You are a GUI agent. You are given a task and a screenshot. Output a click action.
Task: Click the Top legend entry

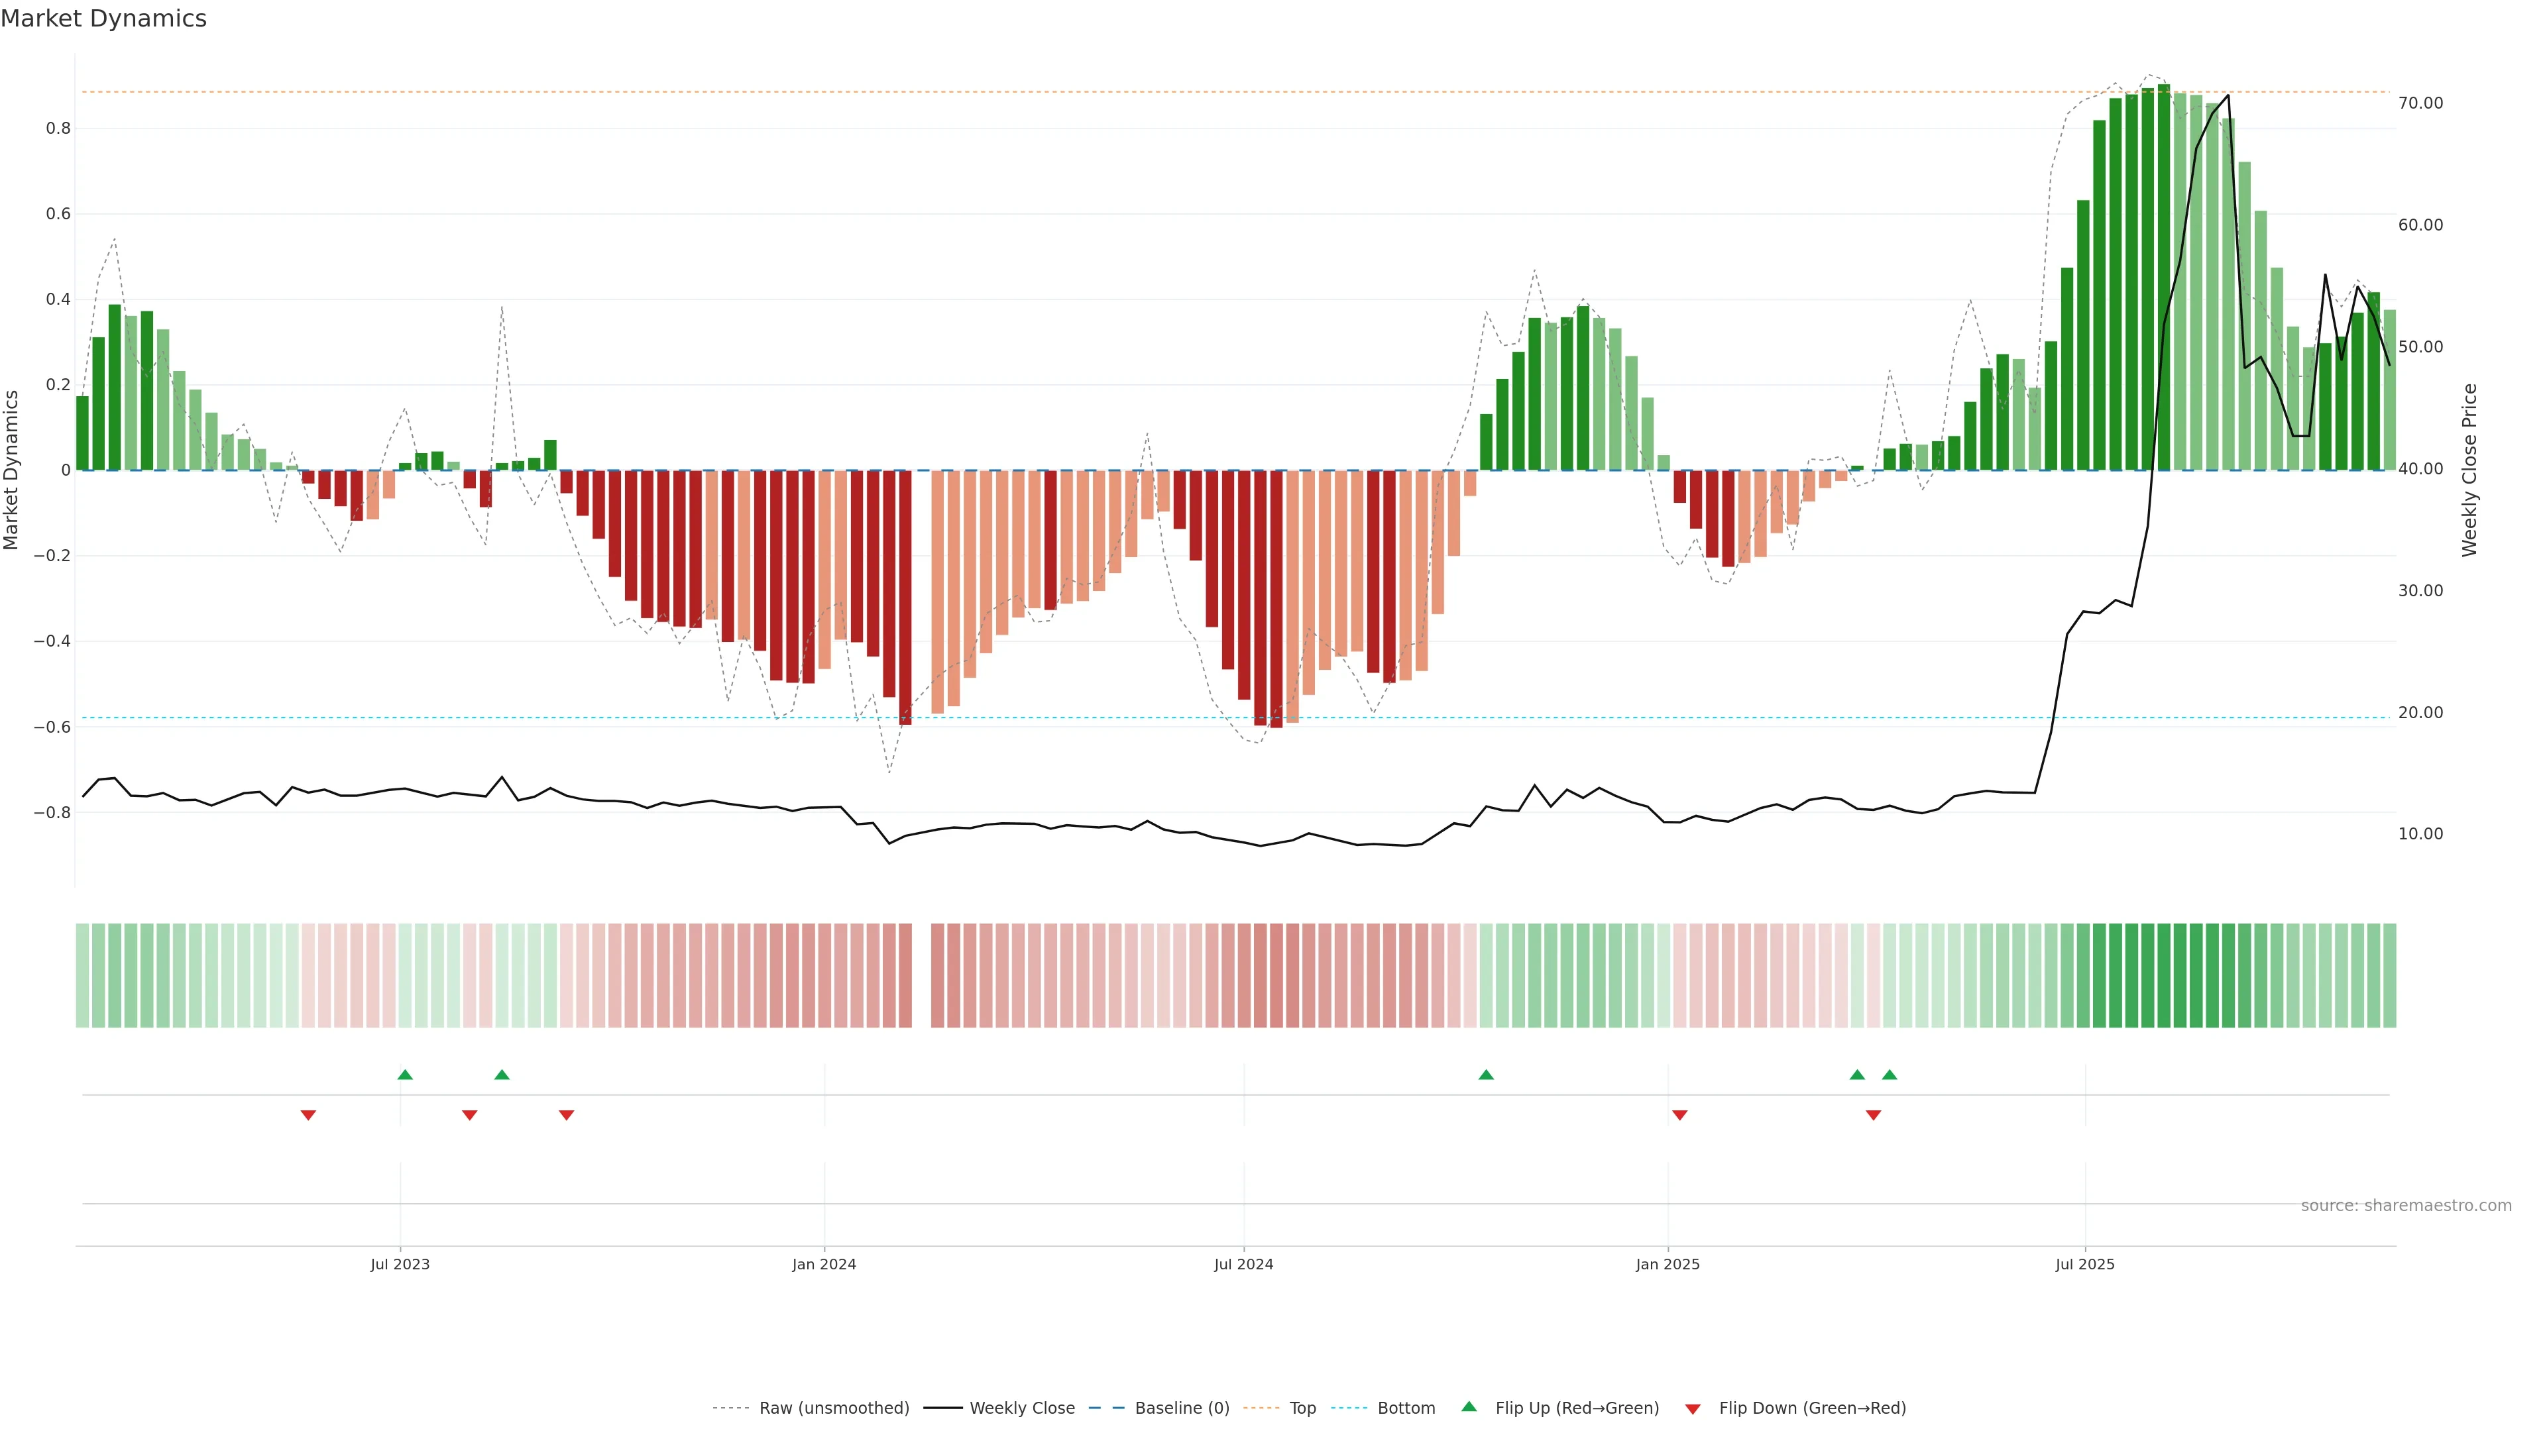click(1302, 1407)
